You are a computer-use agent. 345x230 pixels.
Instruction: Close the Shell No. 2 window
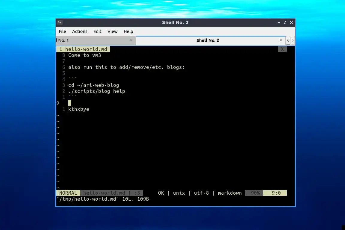tap(291, 22)
